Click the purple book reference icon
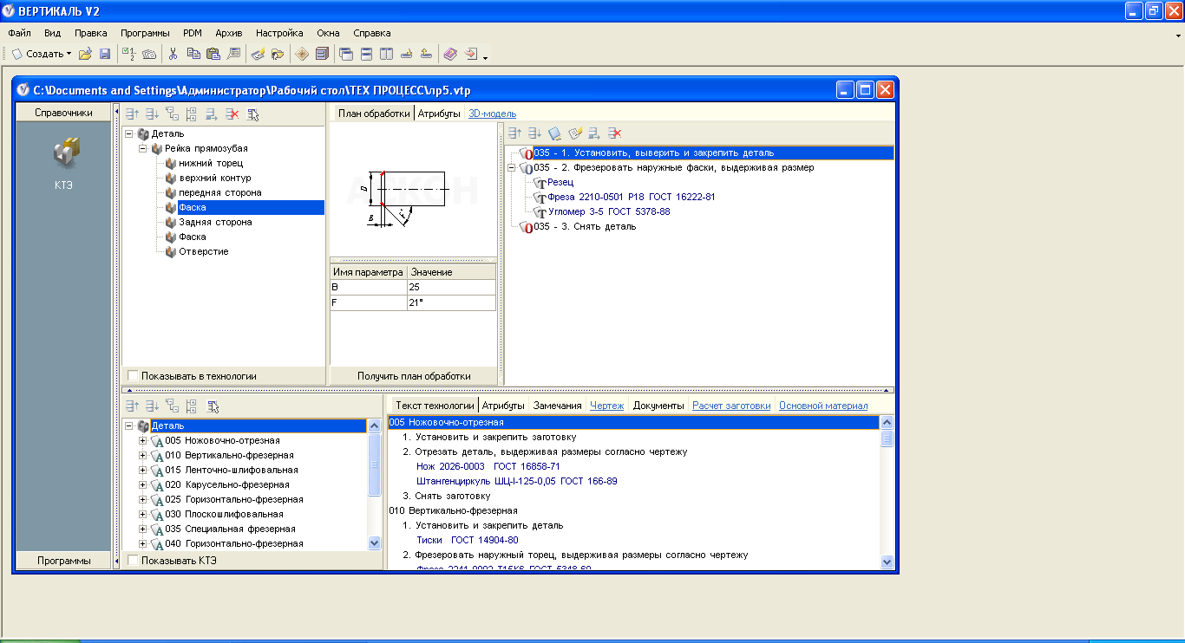Image resolution: width=1185 pixels, height=643 pixels. tap(450, 54)
